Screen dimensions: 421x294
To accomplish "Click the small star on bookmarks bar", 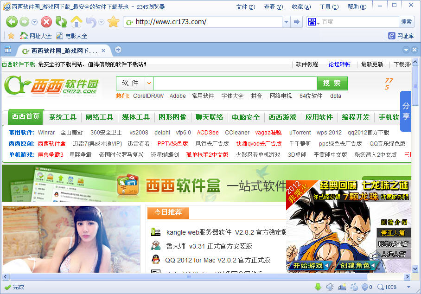I will pos(11,36).
